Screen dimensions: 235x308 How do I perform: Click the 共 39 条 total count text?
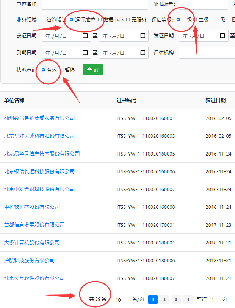coord(98,299)
